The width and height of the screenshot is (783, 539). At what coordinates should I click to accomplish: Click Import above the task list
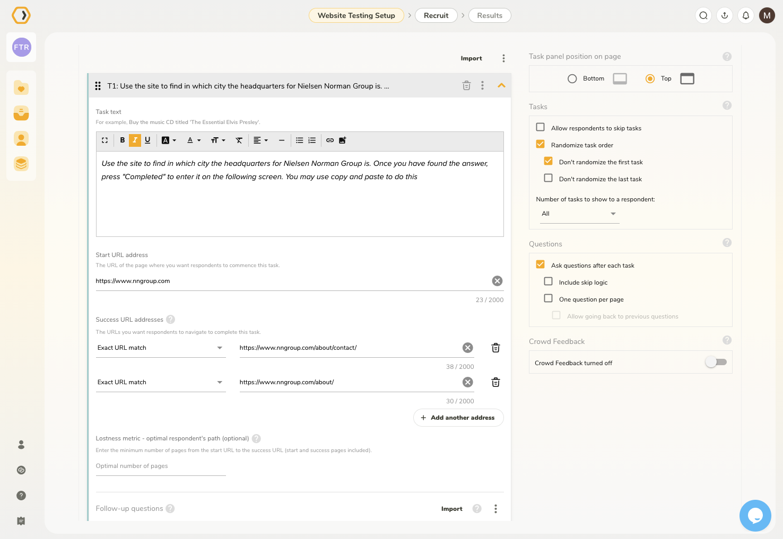pyautogui.click(x=471, y=58)
